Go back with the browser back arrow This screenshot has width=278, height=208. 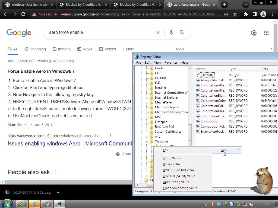(6, 14)
